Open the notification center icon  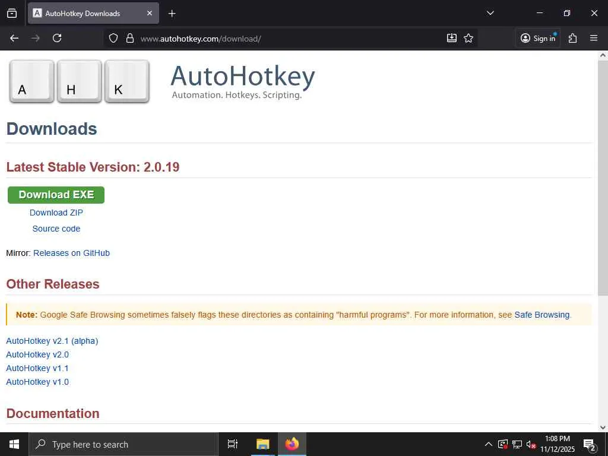(x=590, y=444)
